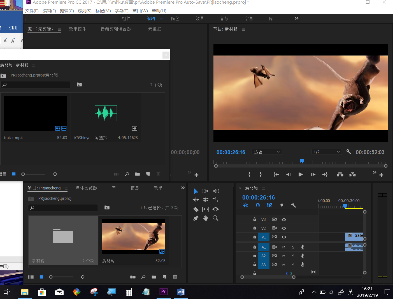The height and width of the screenshot is (299, 393).
Task: Open the 剪辑(C) menu
Action: (x=67, y=11)
